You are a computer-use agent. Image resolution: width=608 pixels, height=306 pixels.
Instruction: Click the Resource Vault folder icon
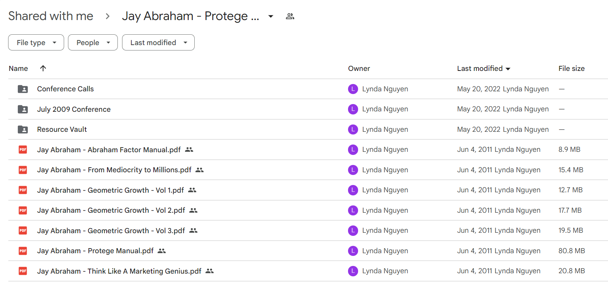click(x=23, y=129)
